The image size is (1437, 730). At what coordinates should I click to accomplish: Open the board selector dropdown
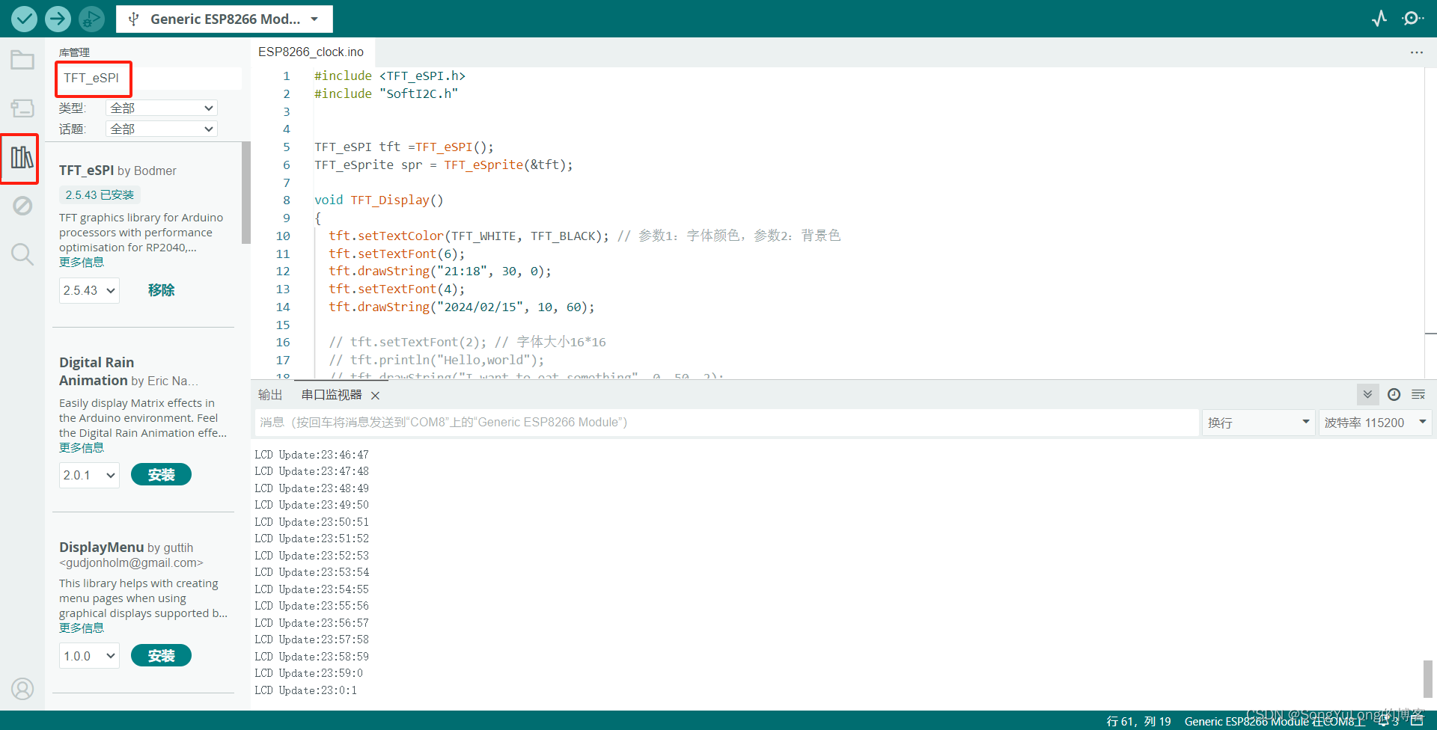click(x=225, y=19)
